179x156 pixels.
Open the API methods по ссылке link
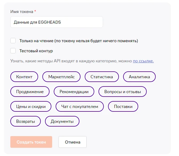click(143, 61)
